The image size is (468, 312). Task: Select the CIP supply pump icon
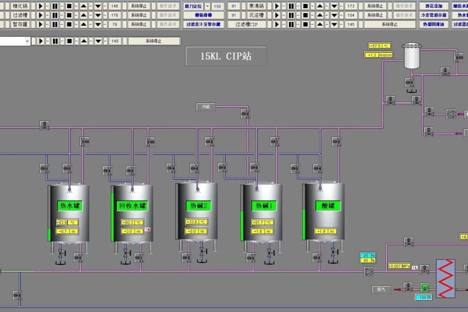point(368,271)
